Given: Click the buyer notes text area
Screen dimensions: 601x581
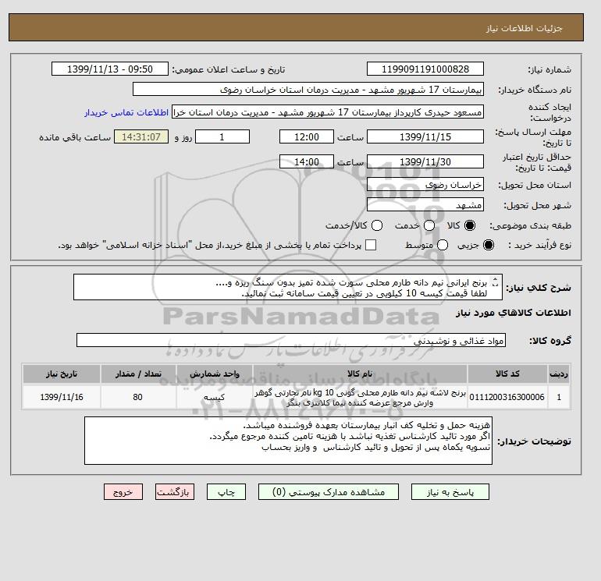Looking at the screenshot, I should tap(288, 441).
